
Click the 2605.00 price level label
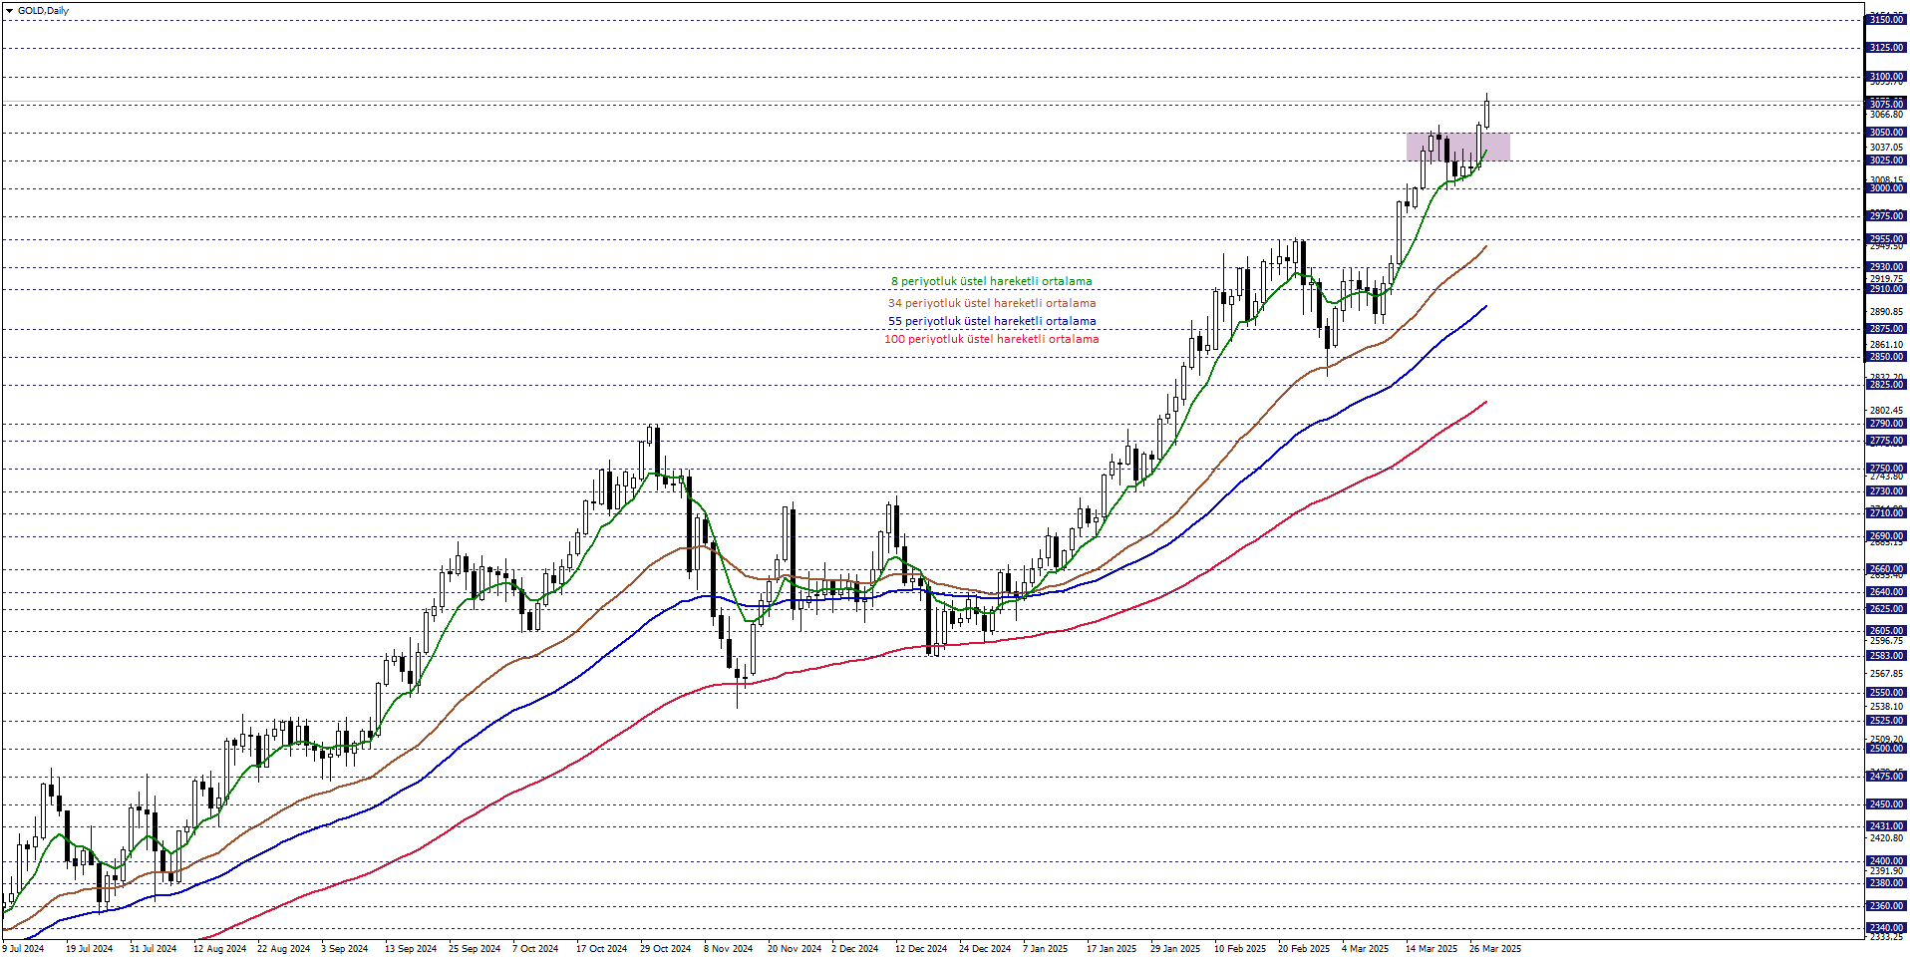click(x=1886, y=631)
